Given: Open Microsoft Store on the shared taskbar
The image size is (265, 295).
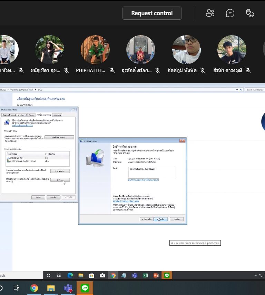Looking at the screenshot, I should [92, 275].
